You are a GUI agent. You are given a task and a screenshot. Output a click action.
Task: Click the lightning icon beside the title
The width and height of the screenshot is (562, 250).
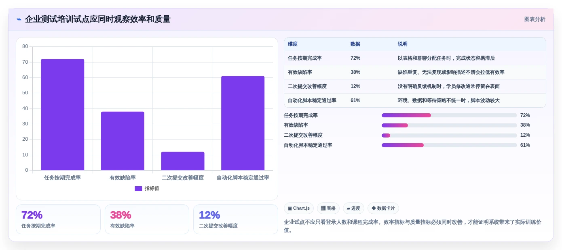click(19, 19)
